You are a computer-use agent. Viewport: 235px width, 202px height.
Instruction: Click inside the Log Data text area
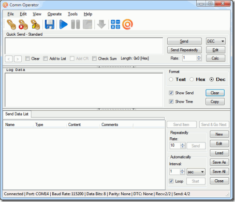(84, 90)
